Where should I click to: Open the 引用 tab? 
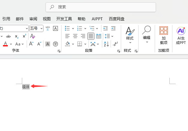[6, 19]
